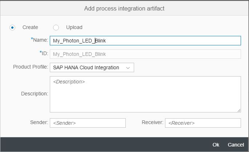
Task: Click the Create option label text
Action: tap(30, 27)
